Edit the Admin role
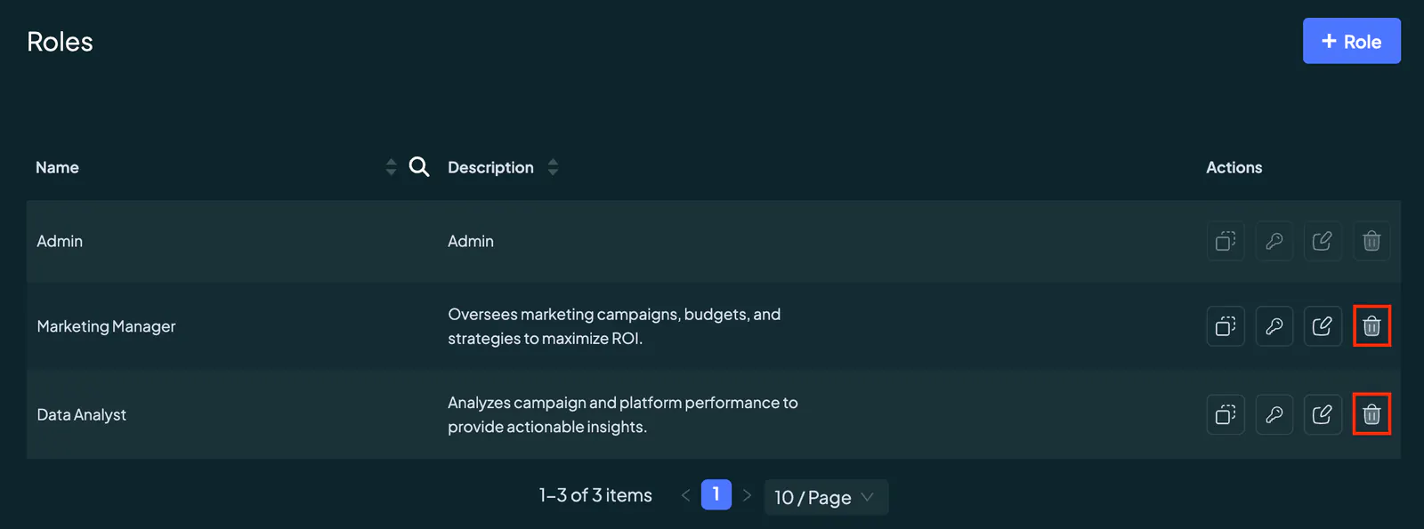Viewport: 1424px width, 529px height. (x=1323, y=241)
